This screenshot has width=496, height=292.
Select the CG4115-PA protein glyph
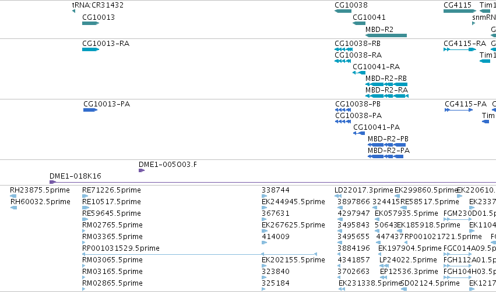pos(459,110)
